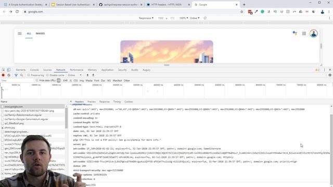The image size is (333, 187).
Task: Enable the Preserve log checkbox
Action: pyautogui.click(x=29, y=75)
